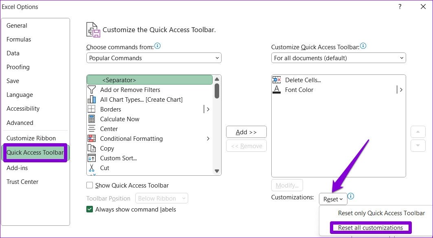Click the commands list scroll-down arrow
The width and height of the screenshot is (433, 238).
point(217,171)
